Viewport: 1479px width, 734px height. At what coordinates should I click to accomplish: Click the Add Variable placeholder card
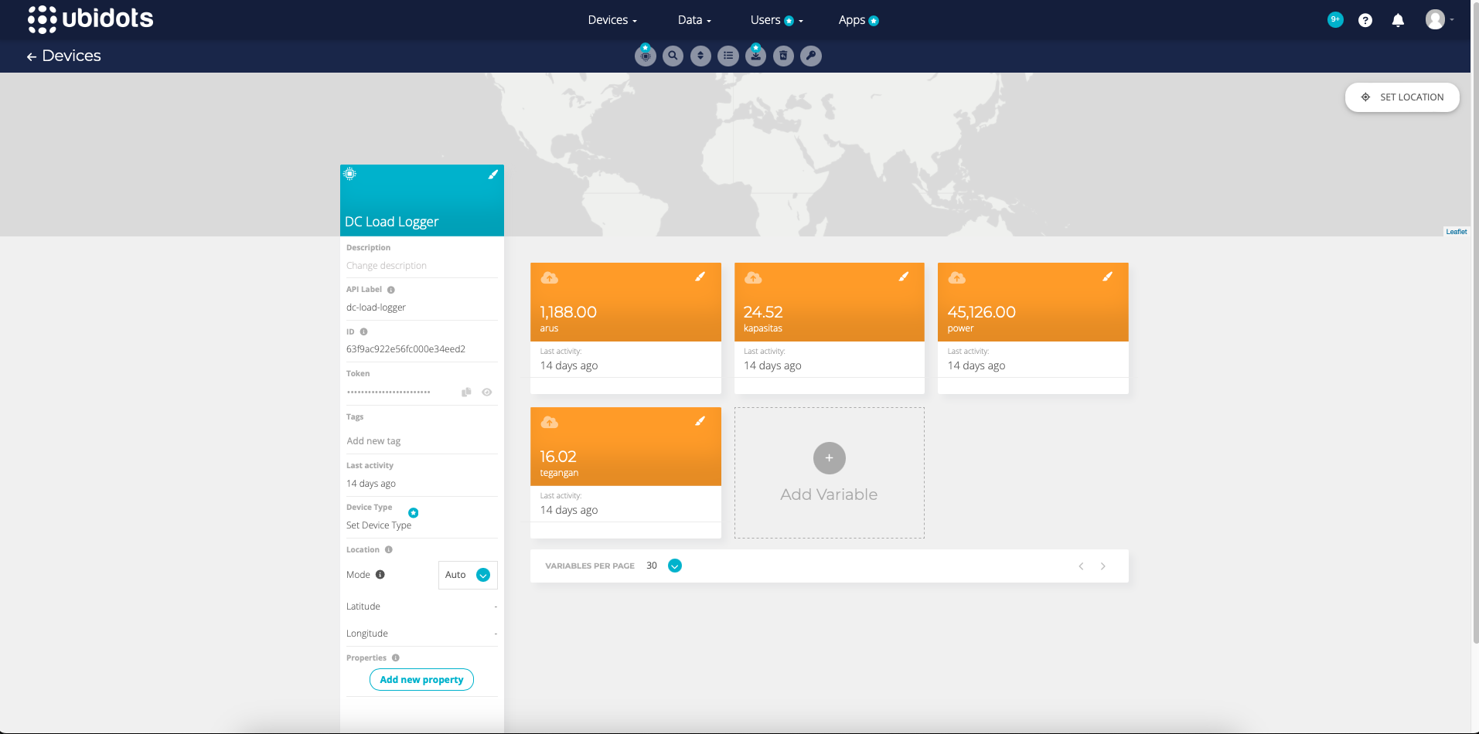[830, 473]
